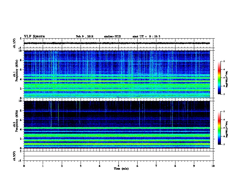Screen dimensions: 240x186
Task: Click the ch.2 spectrogram color scale bar
Action: (219, 128)
